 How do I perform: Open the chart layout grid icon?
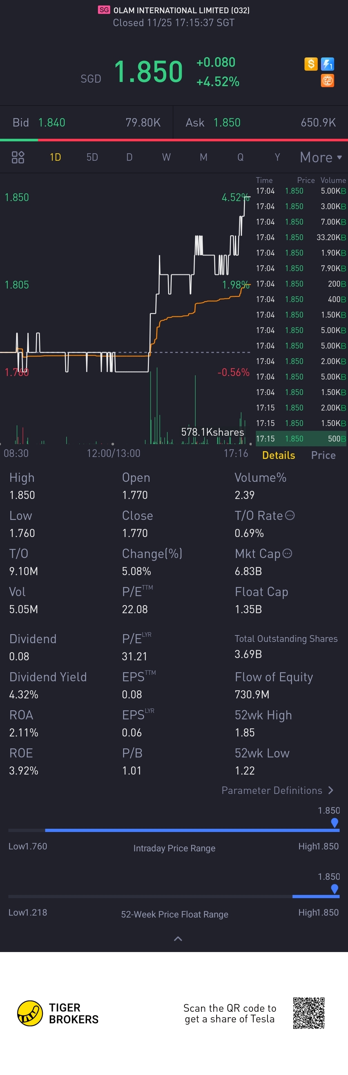[x=18, y=157]
